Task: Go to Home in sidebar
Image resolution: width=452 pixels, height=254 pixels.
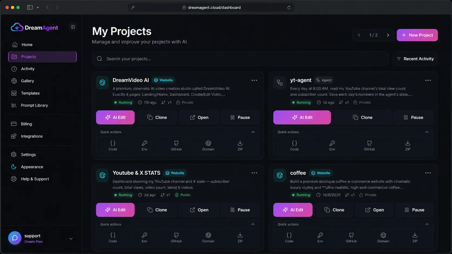Action: (42, 45)
